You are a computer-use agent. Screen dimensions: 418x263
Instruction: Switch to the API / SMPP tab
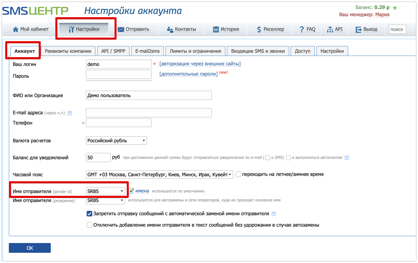tap(113, 51)
